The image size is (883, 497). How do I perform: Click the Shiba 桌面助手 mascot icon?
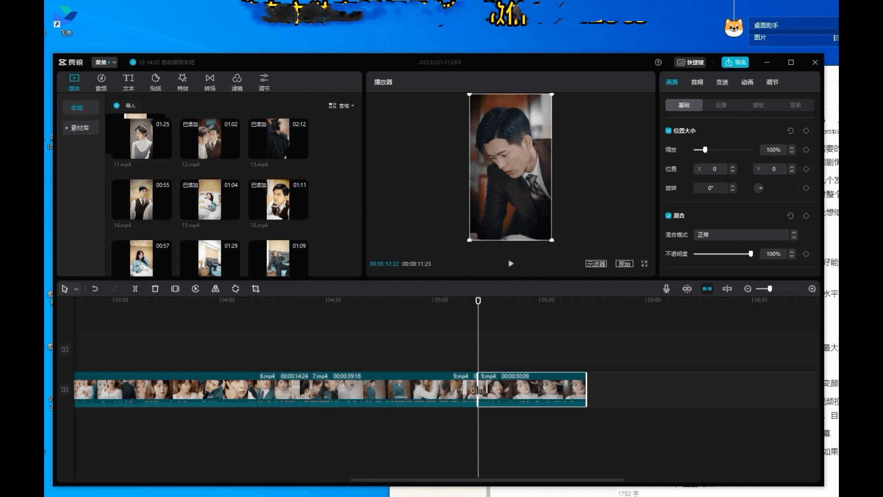(x=734, y=28)
